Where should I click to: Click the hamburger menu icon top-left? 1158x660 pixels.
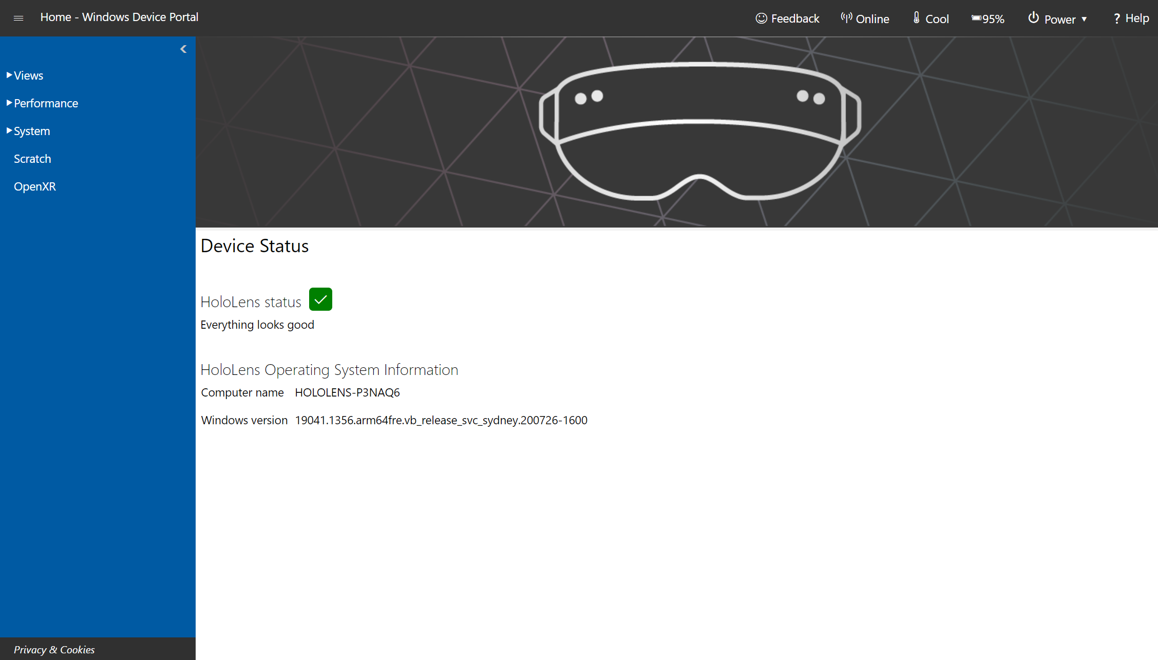pyautogui.click(x=18, y=17)
